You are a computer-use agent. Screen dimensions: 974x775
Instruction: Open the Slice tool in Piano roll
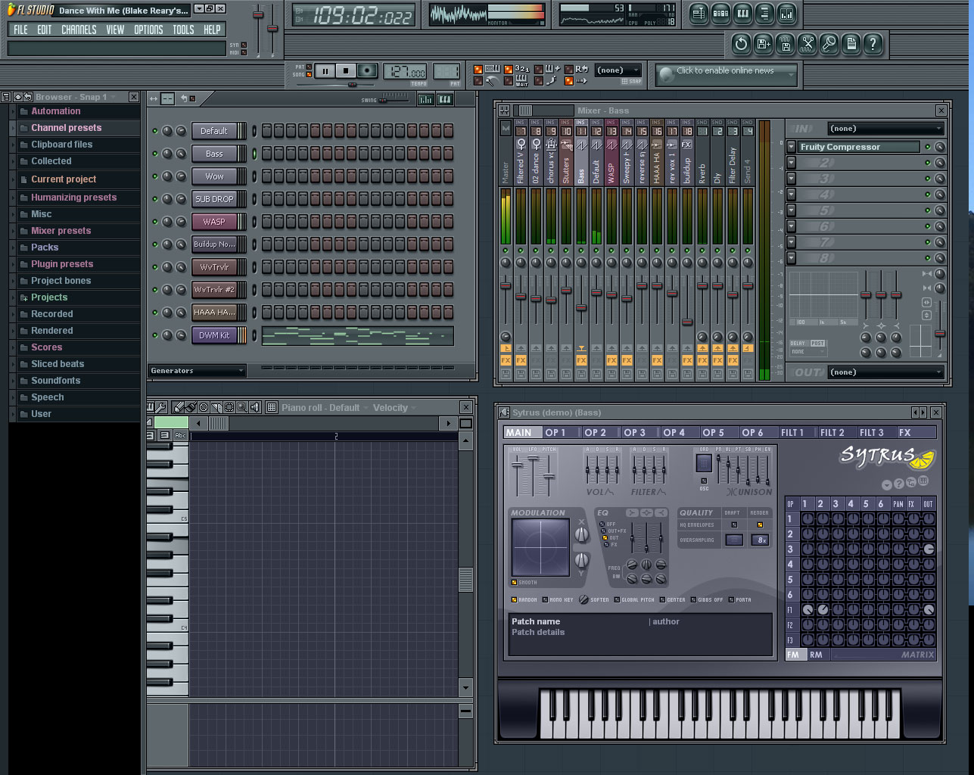[216, 407]
